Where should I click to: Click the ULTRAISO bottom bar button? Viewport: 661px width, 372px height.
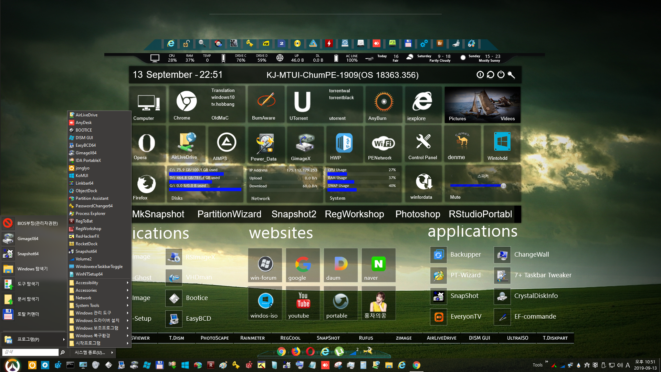click(x=517, y=338)
